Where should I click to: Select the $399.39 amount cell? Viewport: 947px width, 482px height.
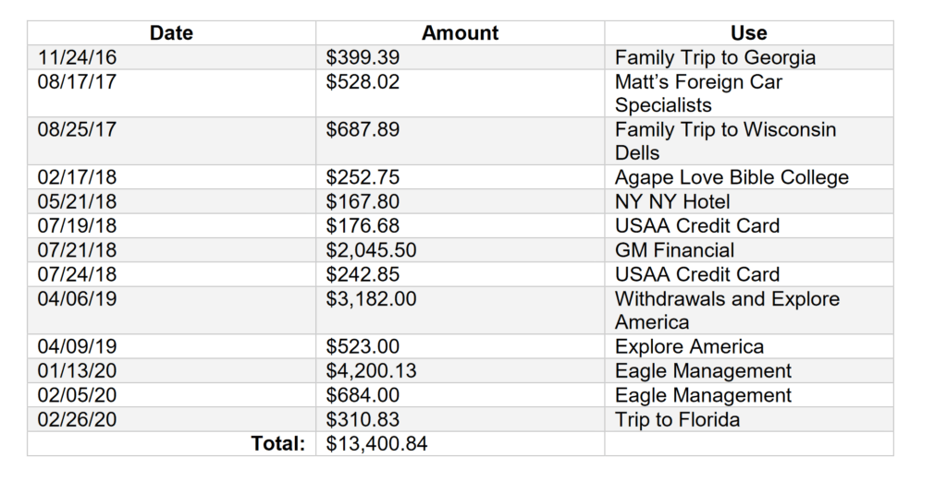pyautogui.click(x=460, y=57)
